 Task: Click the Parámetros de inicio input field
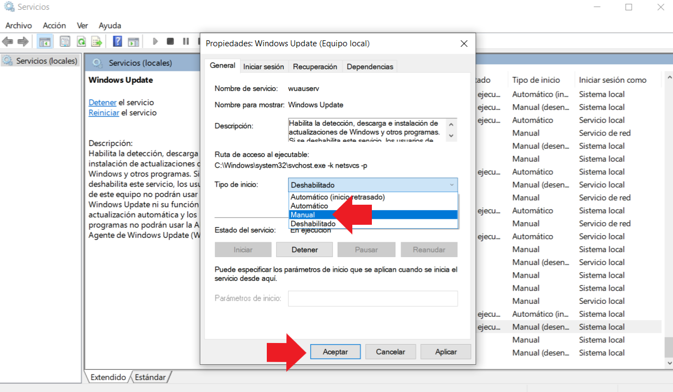click(x=372, y=298)
